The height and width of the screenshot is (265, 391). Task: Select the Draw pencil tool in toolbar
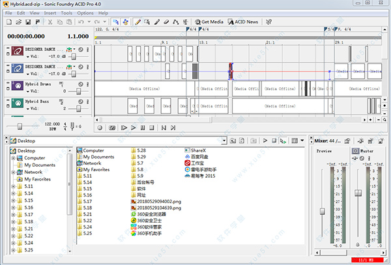coord(138,21)
